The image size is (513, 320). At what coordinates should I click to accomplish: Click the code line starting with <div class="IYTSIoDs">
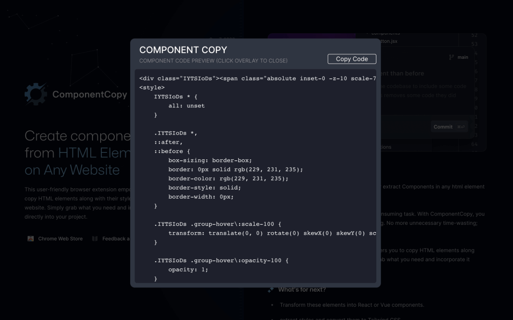point(258,78)
